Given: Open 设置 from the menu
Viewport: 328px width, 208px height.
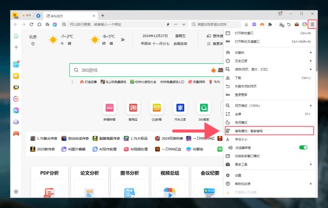Looking at the screenshot, I should [270, 175].
